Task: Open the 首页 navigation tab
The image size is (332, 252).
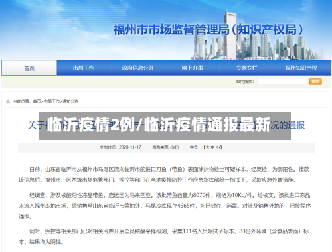Action: (29, 68)
